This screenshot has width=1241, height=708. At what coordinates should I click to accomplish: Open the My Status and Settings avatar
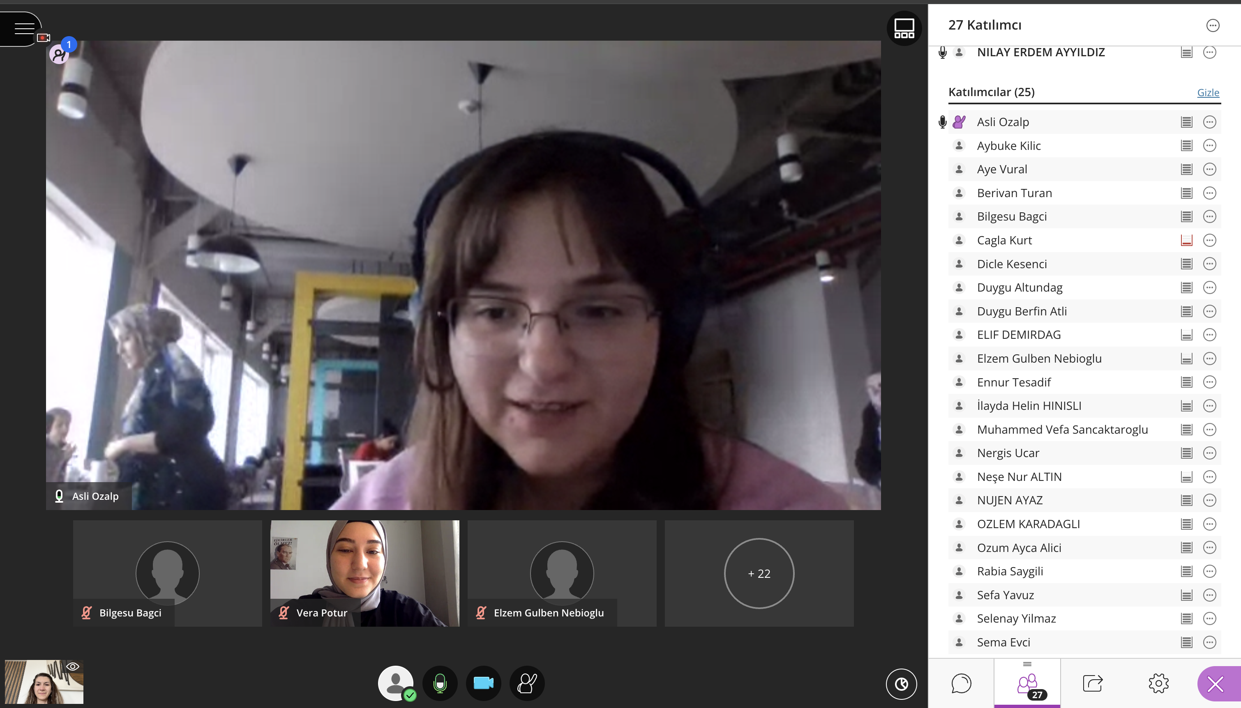(x=396, y=683)
